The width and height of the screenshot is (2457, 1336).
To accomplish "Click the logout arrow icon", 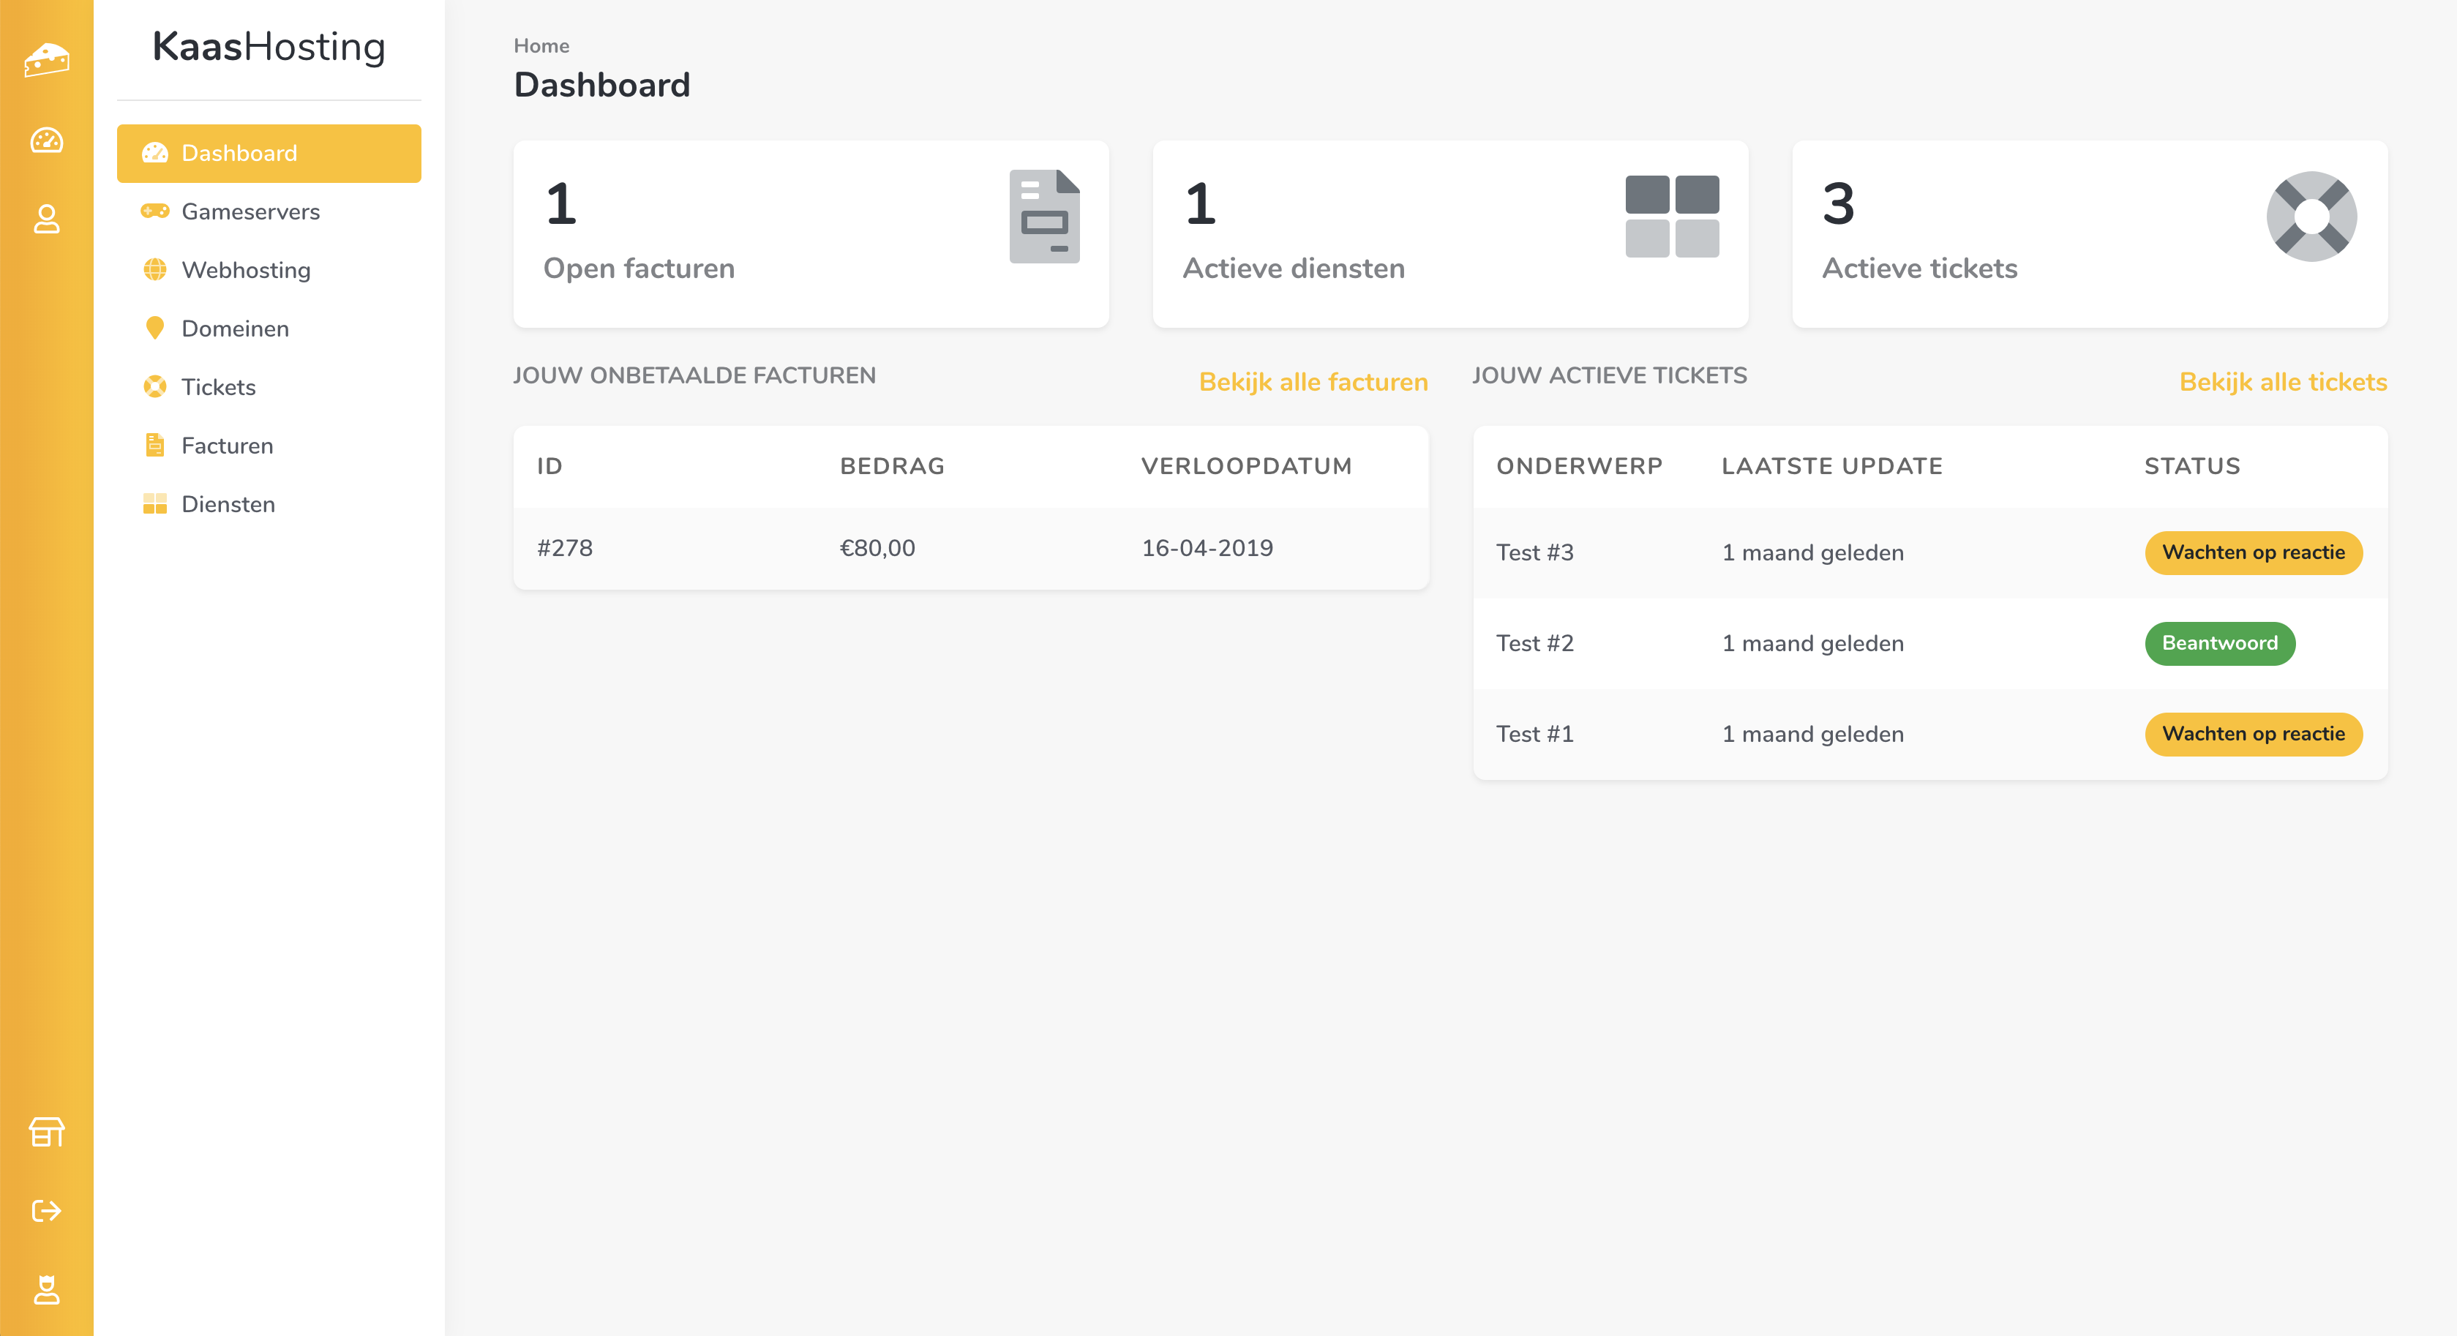I will pyautogui.click(x=46, y=1211).
